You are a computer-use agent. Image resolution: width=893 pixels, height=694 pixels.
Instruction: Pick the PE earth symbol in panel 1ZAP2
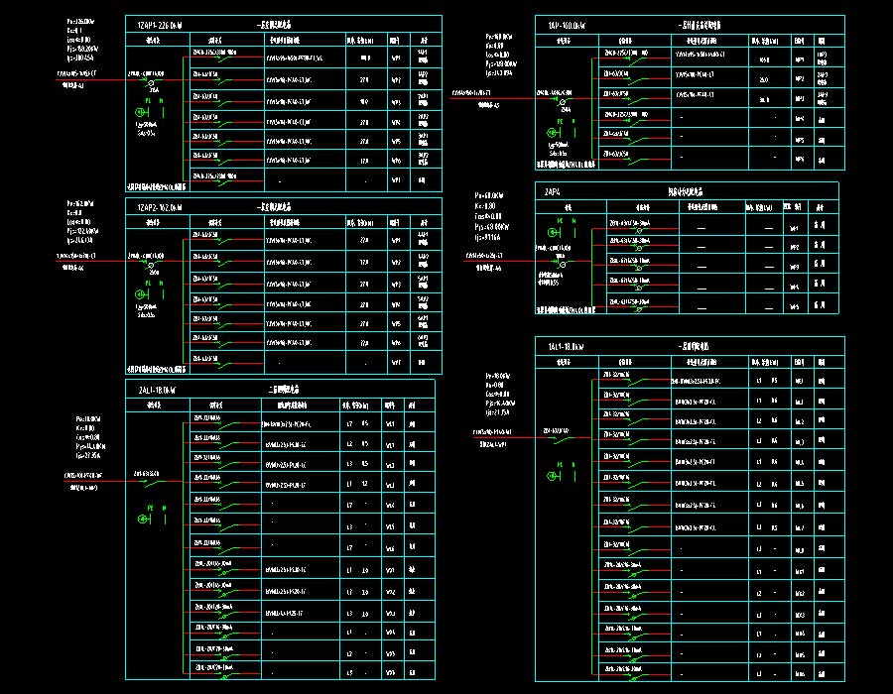coord(141,294)
